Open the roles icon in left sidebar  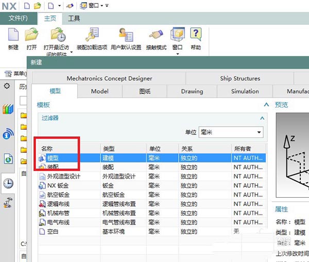click(8, 203)
